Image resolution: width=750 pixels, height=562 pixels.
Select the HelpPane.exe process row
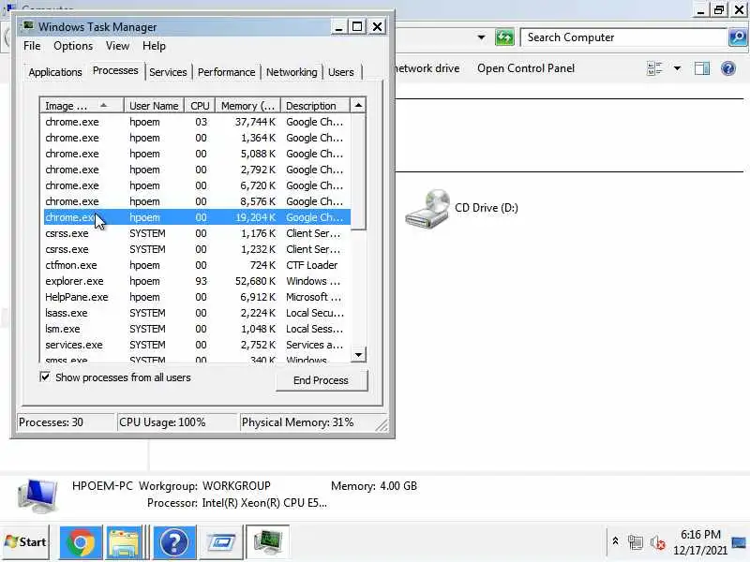tap(197, 297)
